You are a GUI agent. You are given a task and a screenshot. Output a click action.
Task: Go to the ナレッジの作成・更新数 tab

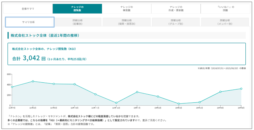click(x=176, y=9)
